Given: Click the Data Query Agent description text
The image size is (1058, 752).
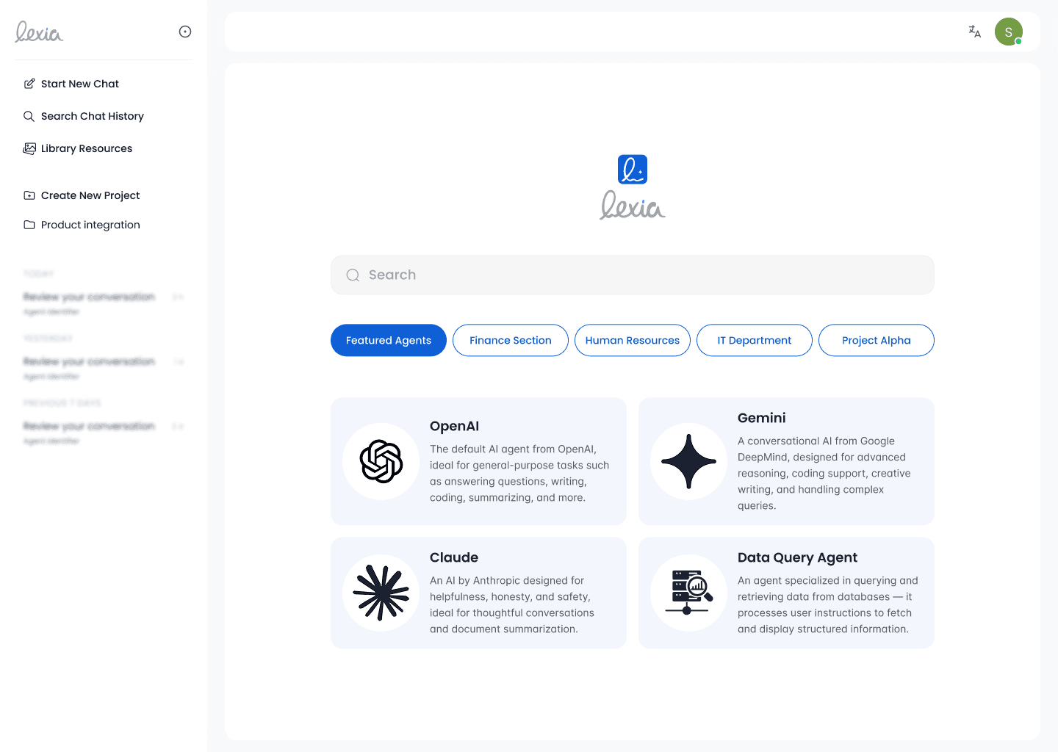Looking at the screenshot, I should (x=828, y=604).
